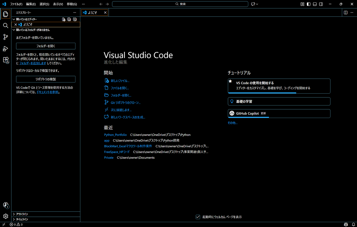Open the Extensions view

pos(5,60)
